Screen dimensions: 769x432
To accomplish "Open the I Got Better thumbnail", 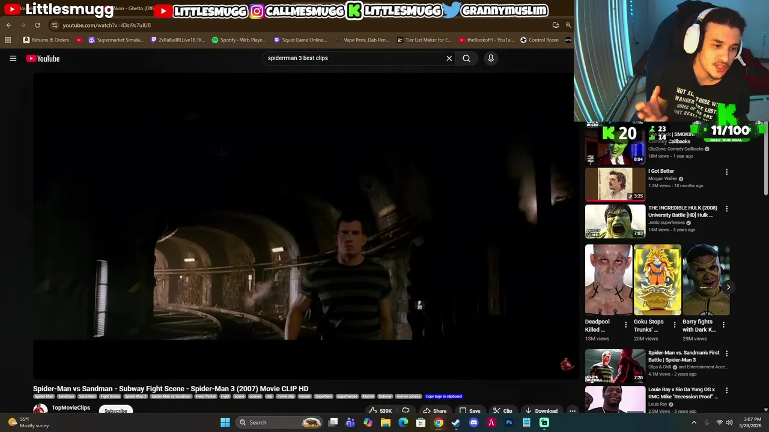I will 615,184.
